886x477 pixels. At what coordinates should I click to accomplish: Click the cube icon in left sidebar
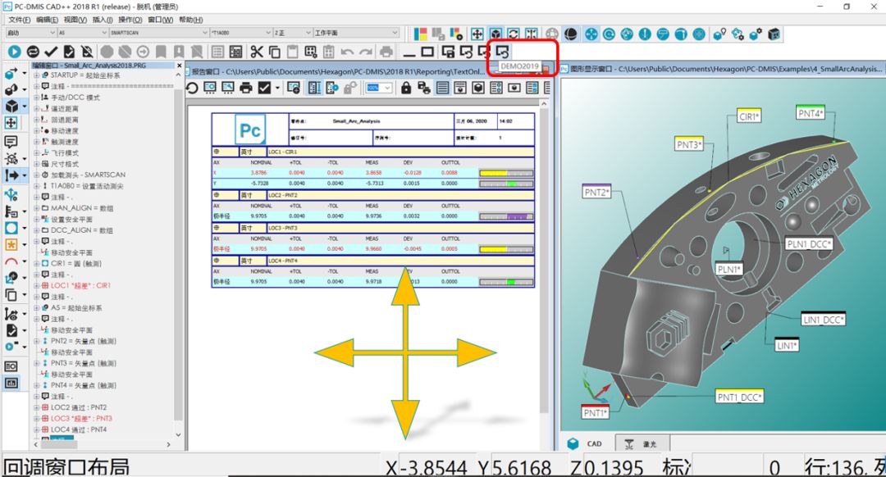pos(11,106)
